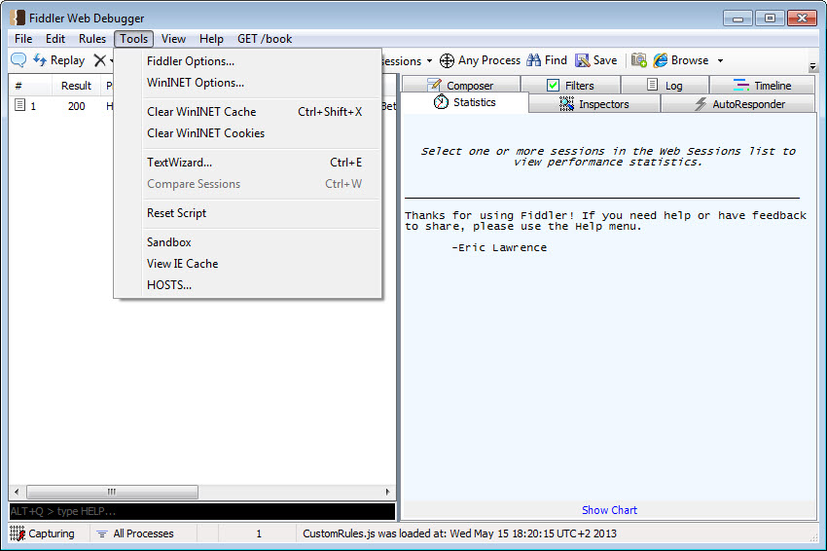Click the Capturing status icon

pos(18,533)
